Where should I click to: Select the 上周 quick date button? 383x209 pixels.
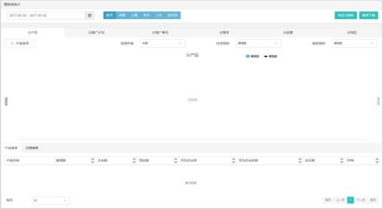134,15
